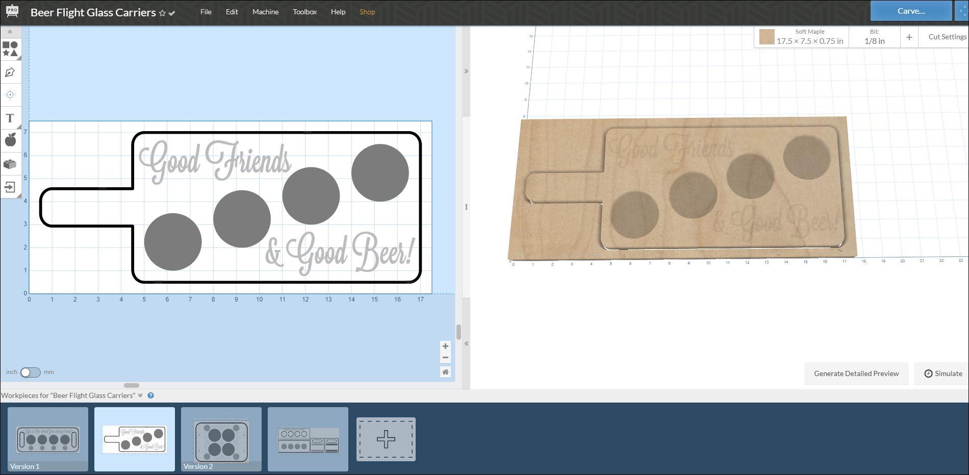This screenshot has width=969, height=475.
Task: Expand the Workpieces panel chevron
Action: coord(140,395)
